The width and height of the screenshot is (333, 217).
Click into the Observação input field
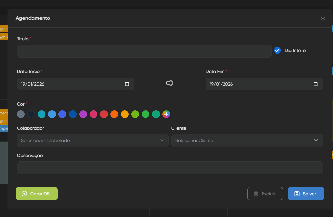pos(170,168)
